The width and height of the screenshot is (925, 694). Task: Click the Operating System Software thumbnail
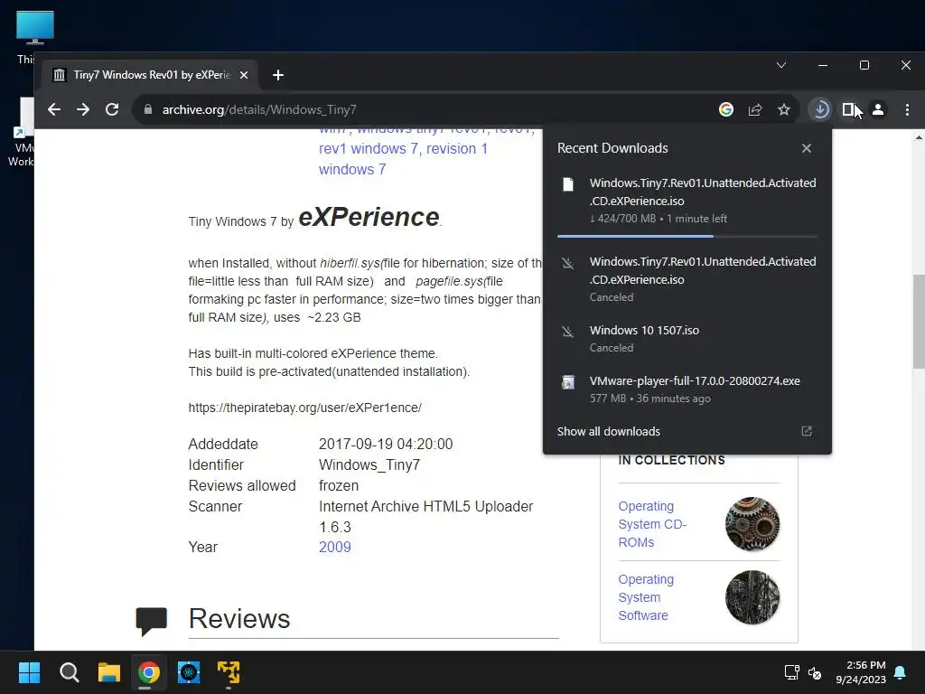point(752,597)
